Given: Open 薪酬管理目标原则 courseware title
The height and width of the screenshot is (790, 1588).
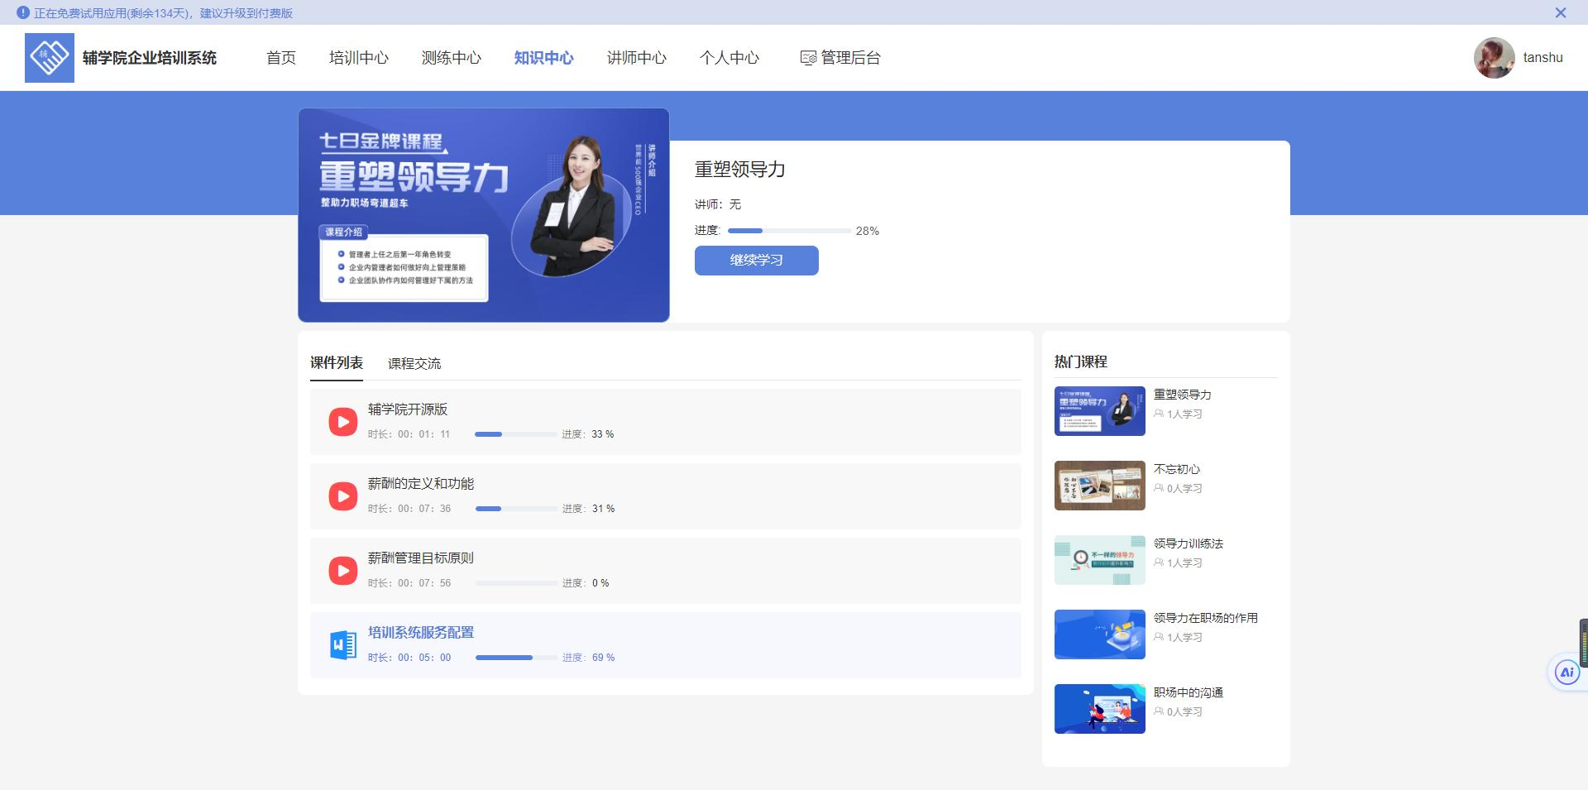Looking at the screenshot, I should (421, 558).
